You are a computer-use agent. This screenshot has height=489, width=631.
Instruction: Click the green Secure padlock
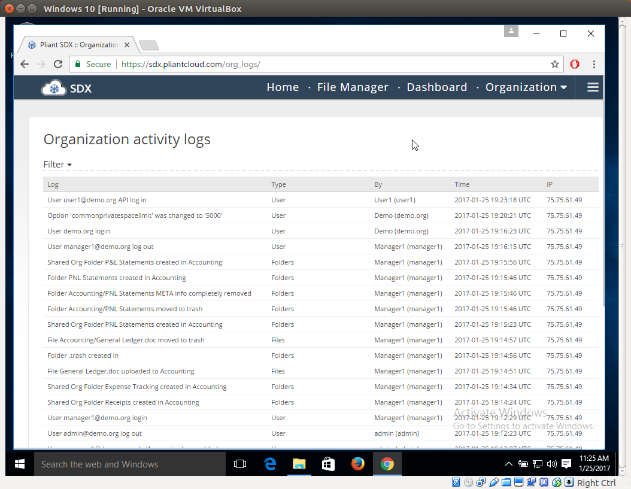point(78,64)
